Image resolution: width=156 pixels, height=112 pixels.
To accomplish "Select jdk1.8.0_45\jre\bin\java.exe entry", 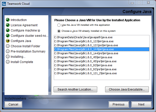I will (102, 61).
